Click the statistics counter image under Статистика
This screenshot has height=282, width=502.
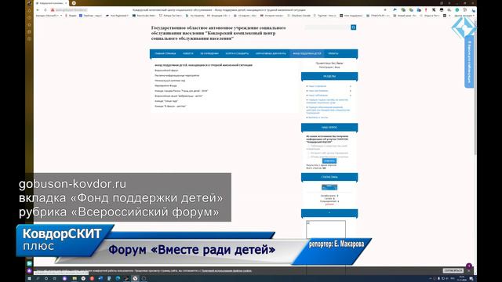pyautogui.click(x=329, y=187)
